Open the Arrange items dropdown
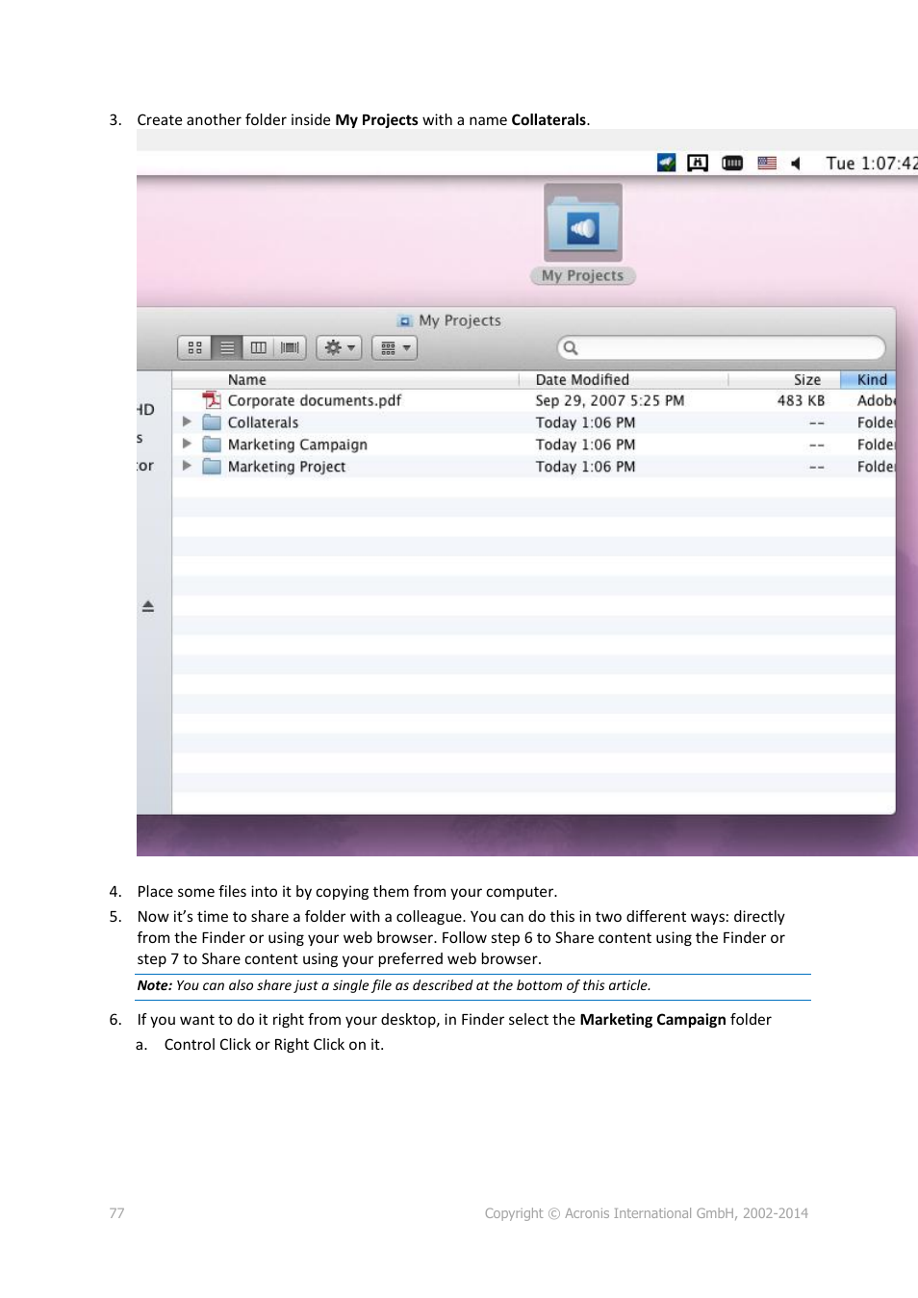The image size is (918, 1298). pyautogui.click(x=395, y=347)
